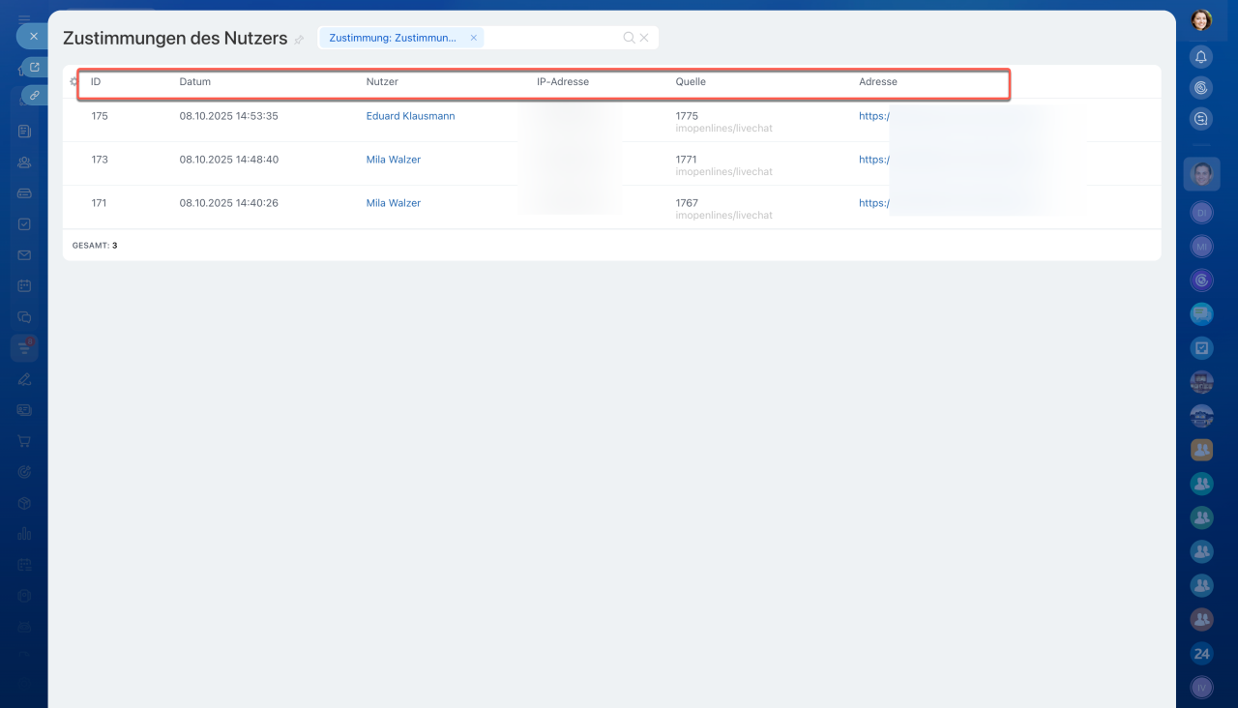Click the search magnifier icon

(x=629, y=38)
